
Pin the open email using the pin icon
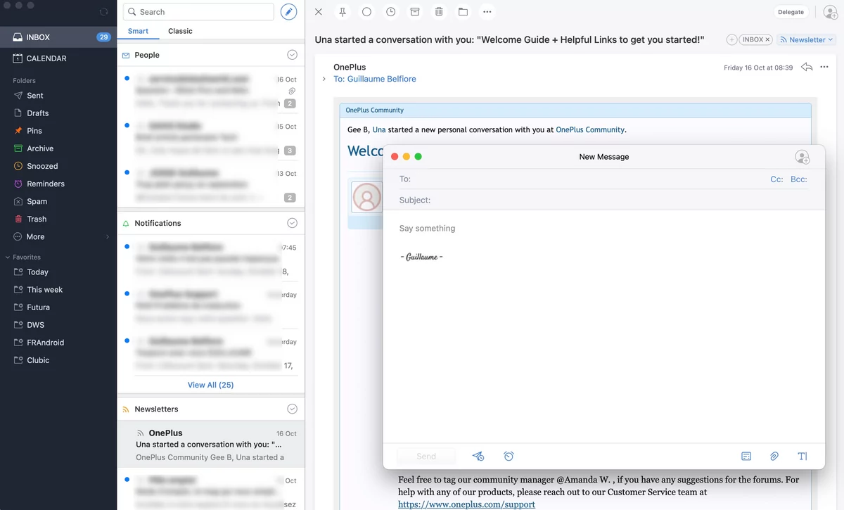click(x=343, y=12)
